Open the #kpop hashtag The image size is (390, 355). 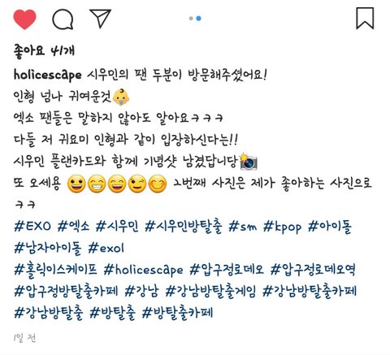click(x=282, y=227)
